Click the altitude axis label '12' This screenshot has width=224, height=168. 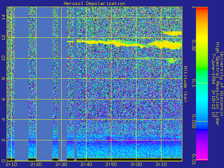[3, 37]
